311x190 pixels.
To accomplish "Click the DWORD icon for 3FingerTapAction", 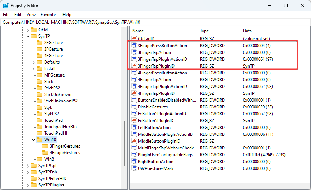I will (x=134, y=52).
